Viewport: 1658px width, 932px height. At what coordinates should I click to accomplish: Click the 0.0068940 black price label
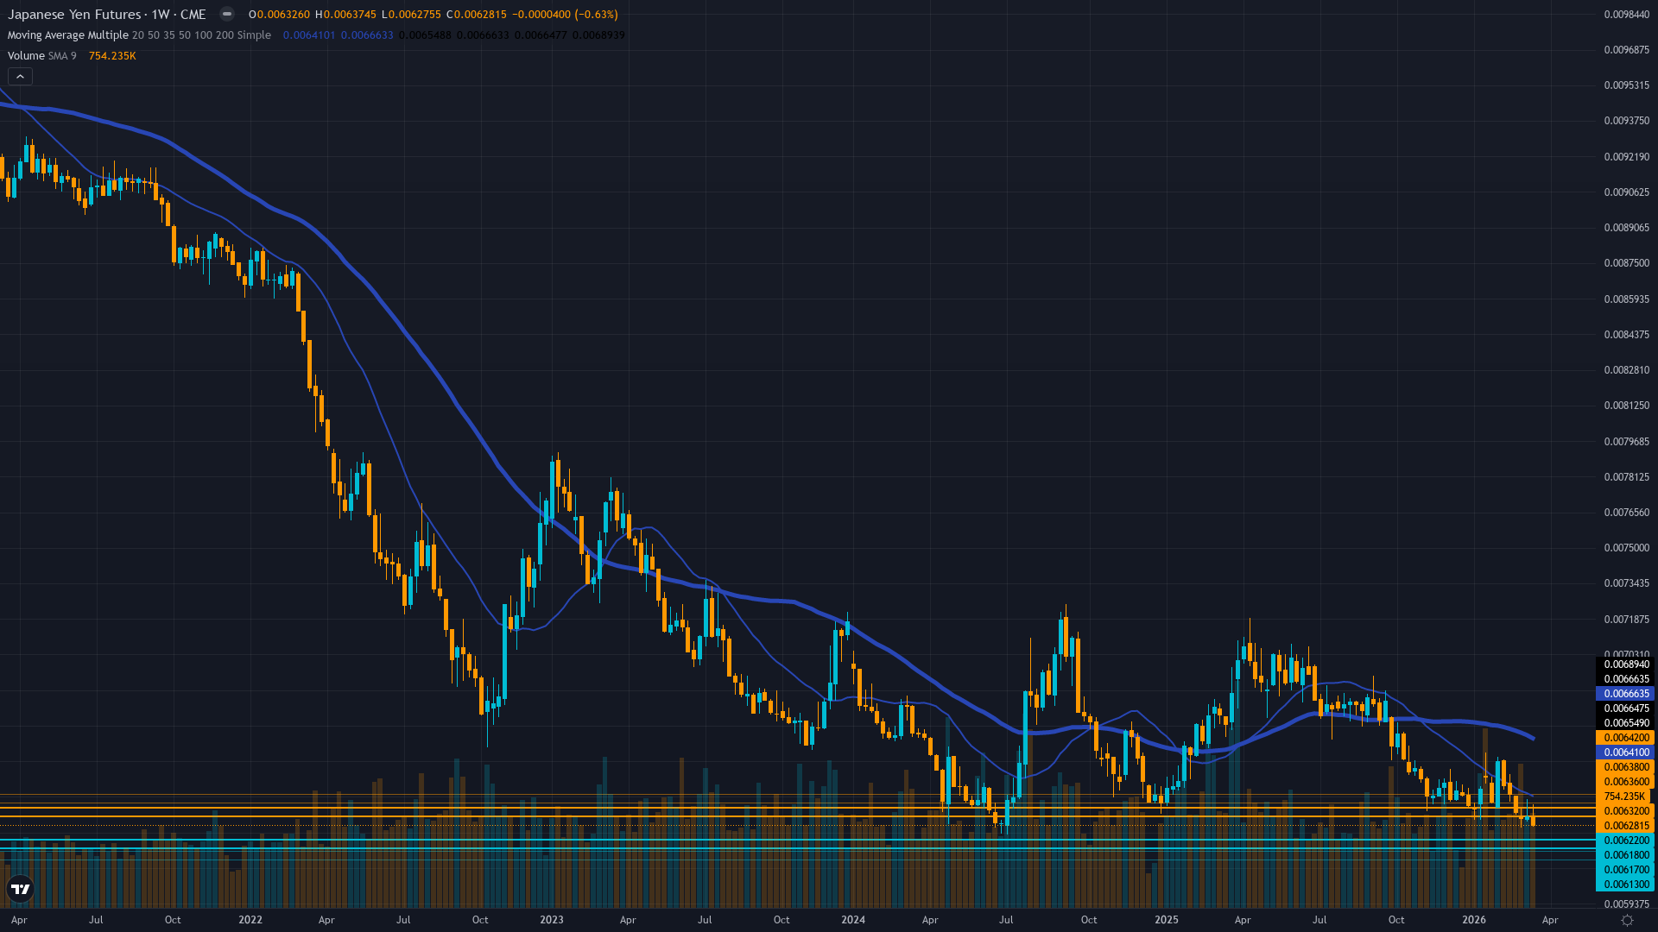coord(1625,664)
